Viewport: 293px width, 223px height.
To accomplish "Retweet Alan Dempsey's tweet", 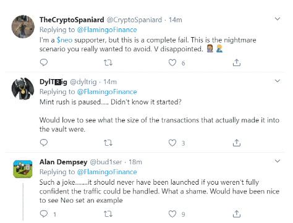I will (108, 214).
